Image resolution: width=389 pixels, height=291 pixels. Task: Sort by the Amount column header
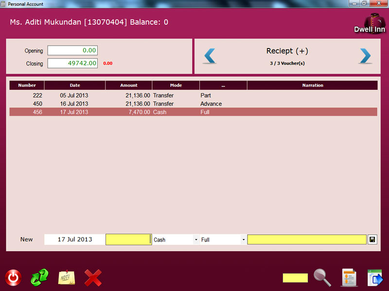pos(129,85)
